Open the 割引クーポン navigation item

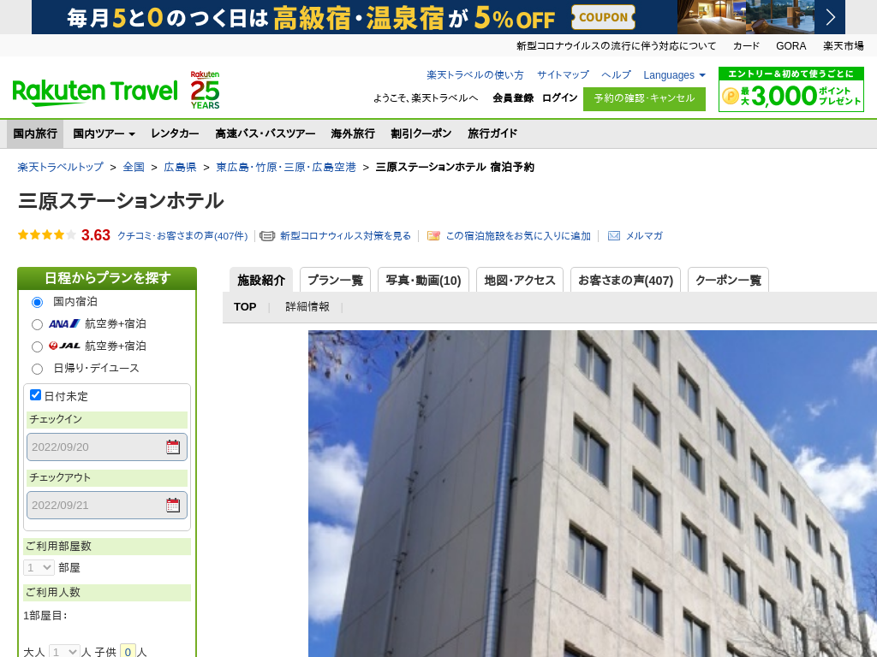point(421,133)
